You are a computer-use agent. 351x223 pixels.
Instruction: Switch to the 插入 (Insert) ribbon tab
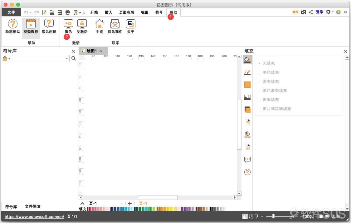coord(108,12)
